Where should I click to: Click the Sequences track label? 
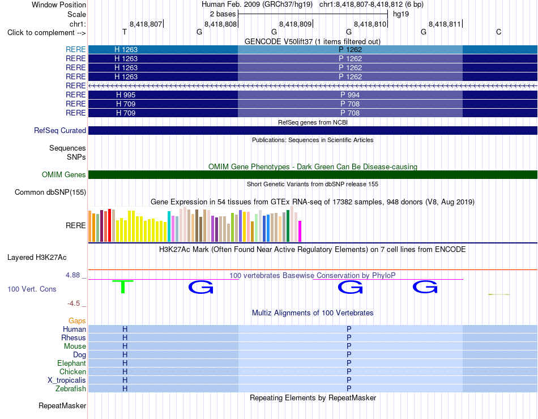pos(67,148)
